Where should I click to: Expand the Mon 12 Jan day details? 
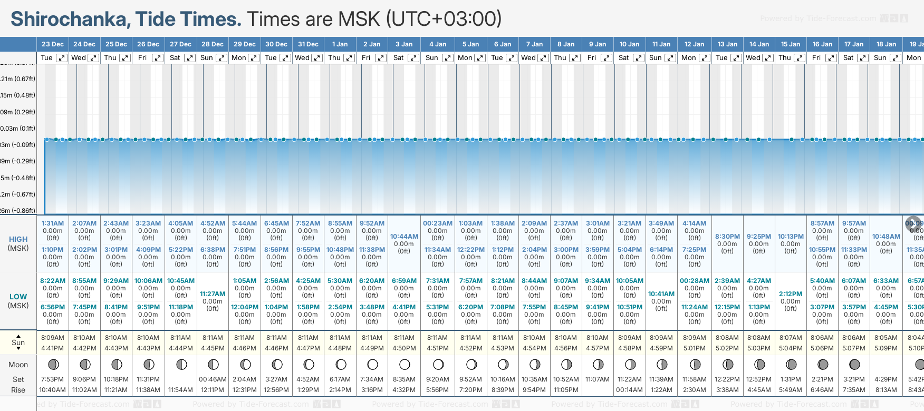click(x=704, y=58)
